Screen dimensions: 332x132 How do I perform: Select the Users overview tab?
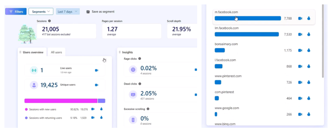click(x=33, y=52)
